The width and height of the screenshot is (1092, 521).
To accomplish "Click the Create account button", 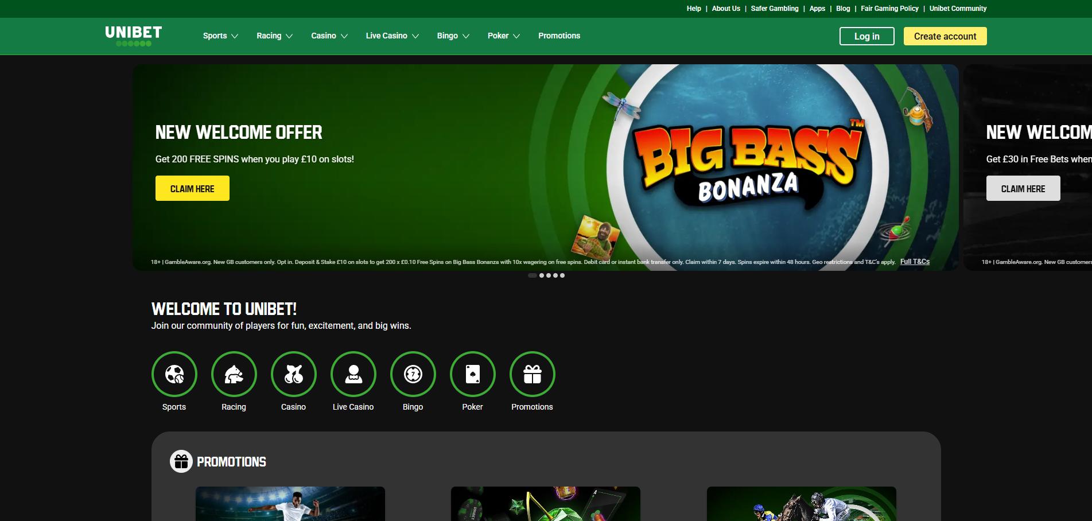I will tap(945, 36).
